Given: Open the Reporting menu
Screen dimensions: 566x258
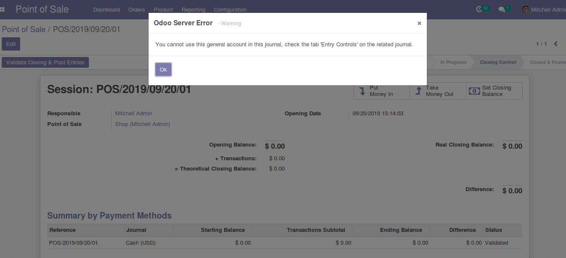Looking at the screenshot, I should pos(193,9).
